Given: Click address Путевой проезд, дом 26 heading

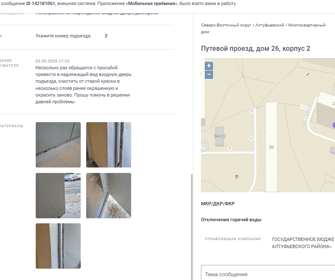Looking at the screenshot, I should 256,48.
